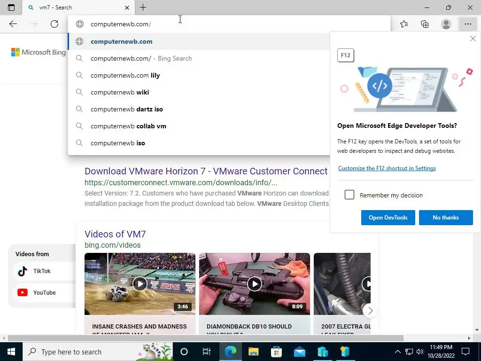
Task: Click the browser Back arrow
Action: pos(13,24)
